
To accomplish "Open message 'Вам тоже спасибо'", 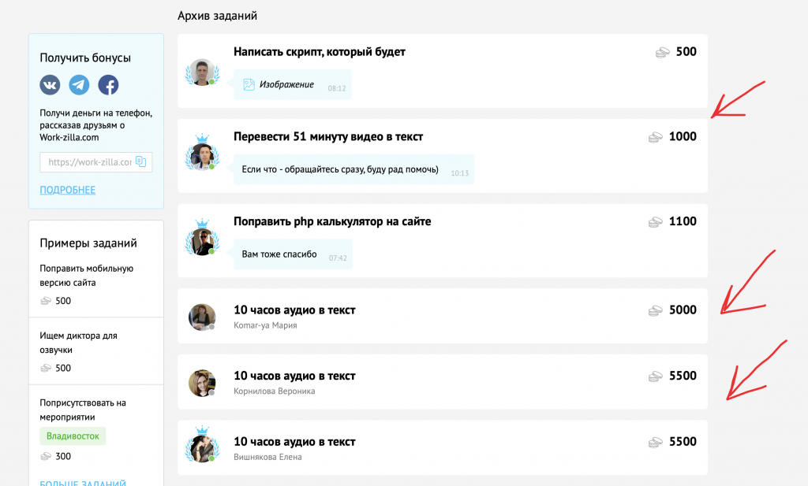I will (x=279, y=254).
